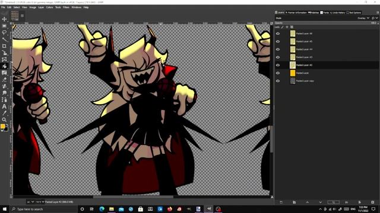
Task: Toggle visibility of yellow Pasted Layer
Action: [278, 73]
